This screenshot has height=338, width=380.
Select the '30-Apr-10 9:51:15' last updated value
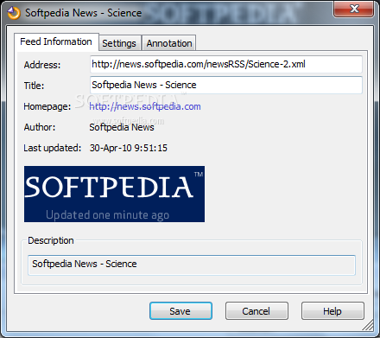point(129,148)
